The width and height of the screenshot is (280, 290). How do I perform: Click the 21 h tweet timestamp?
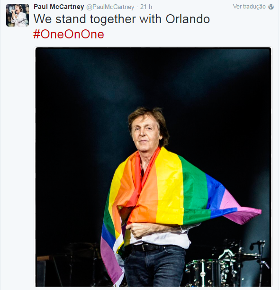[x=146, y=7]
